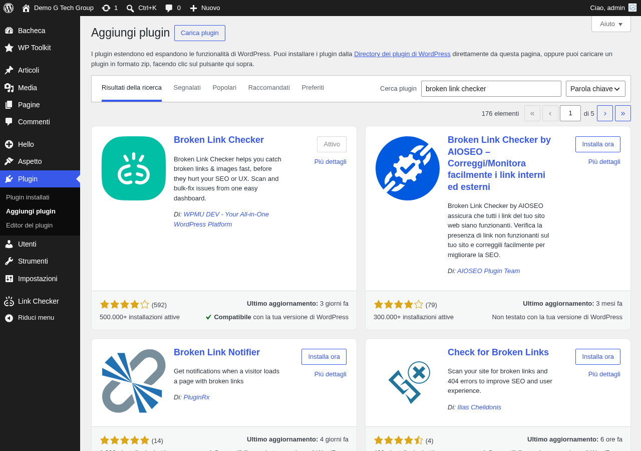Open AIOSEO Plugin Team author link
The width and height of the screenshot is (641, 451).
click(488, 271)
